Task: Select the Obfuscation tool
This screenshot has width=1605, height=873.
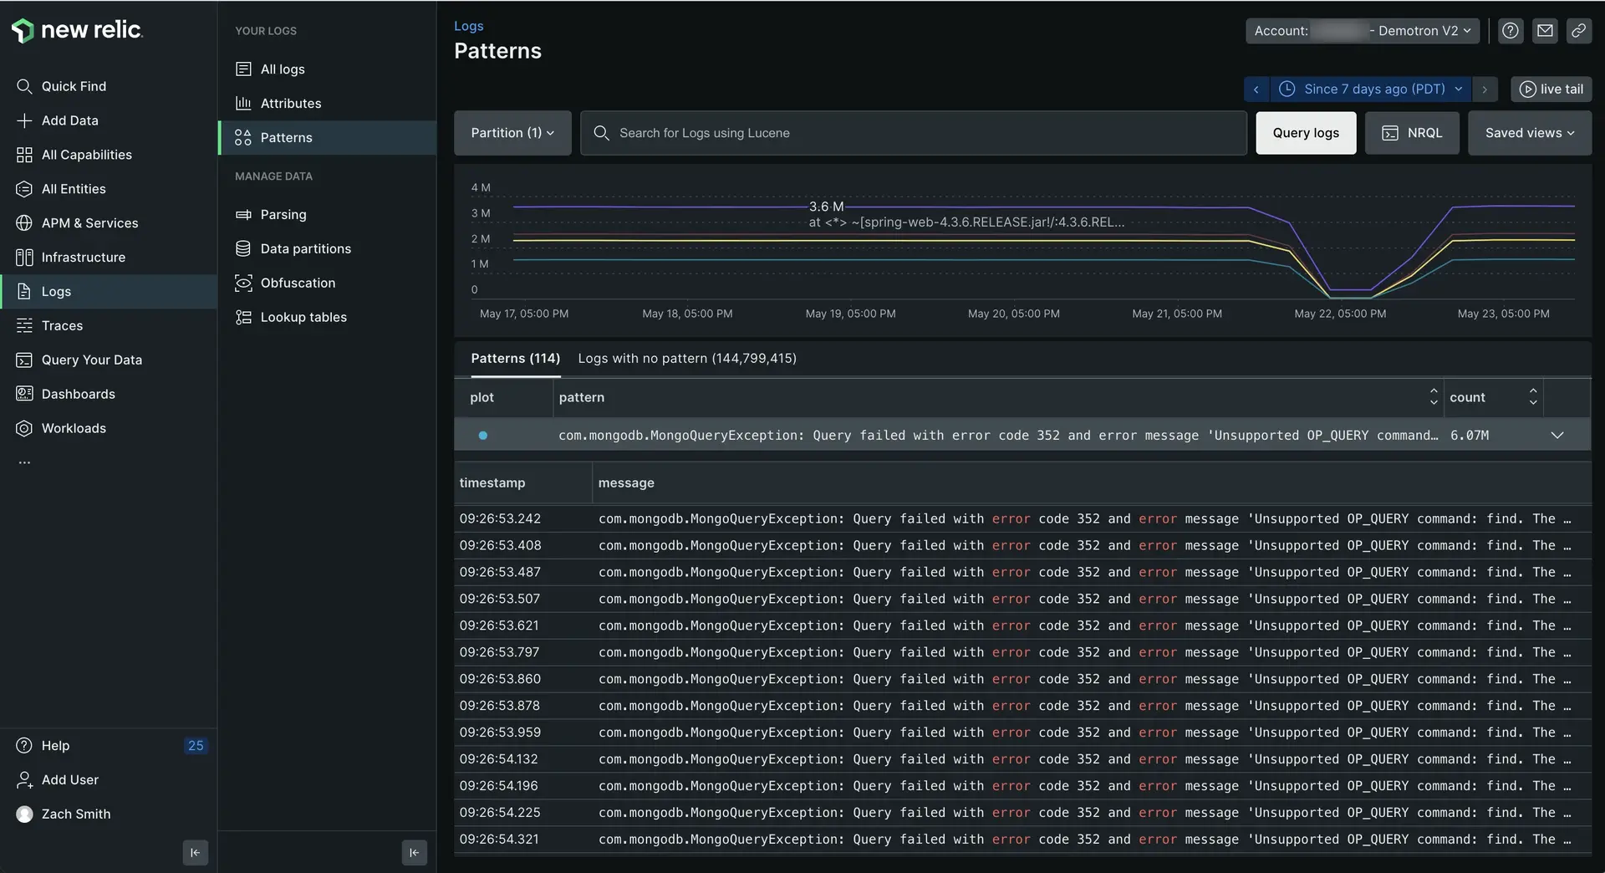Action: click(297, 283)
